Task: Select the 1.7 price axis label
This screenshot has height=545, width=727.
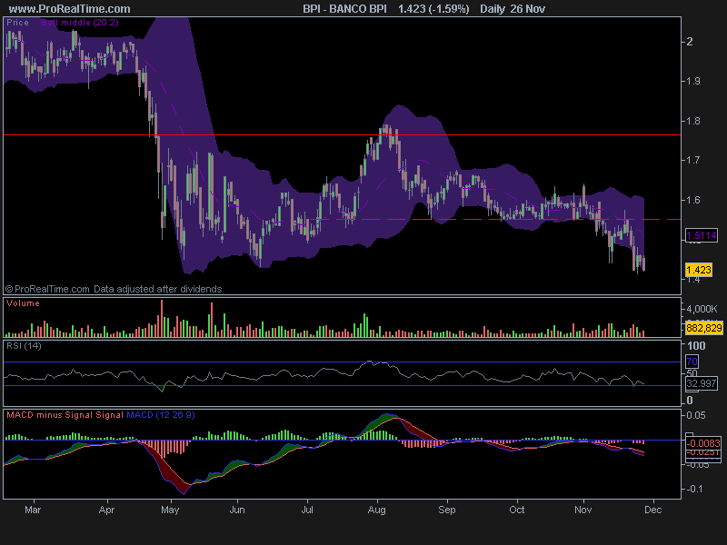Action: coord(693,161)
